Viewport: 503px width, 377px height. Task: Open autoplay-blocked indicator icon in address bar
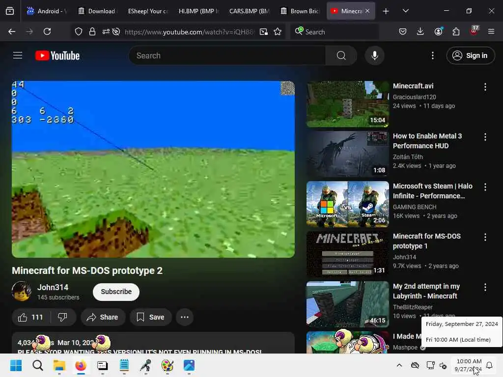point(116,31)
